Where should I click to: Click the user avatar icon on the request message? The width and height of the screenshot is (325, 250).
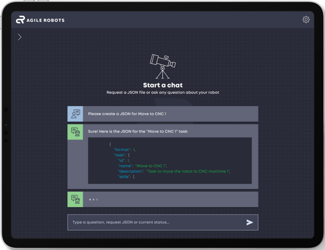tap(75, 114)
